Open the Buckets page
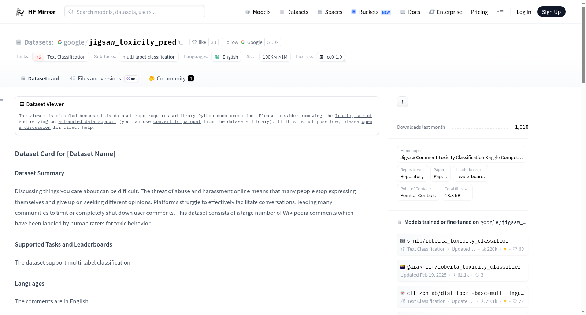This screenshot has height=315, width=586. click(371, 12)
